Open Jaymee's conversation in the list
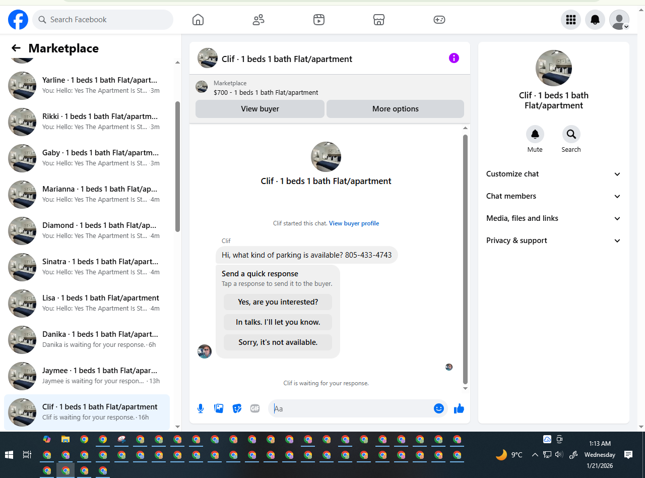This screenshot has width=645, height=478. click(x=87, y=376)
